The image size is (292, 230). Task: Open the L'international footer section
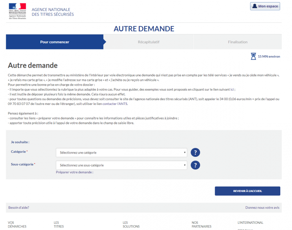tap(250, 223)
